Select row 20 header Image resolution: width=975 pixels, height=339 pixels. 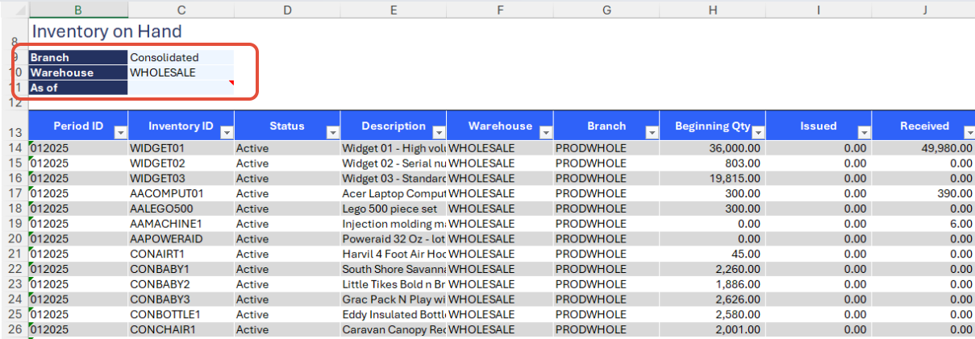tap(14, 238)
